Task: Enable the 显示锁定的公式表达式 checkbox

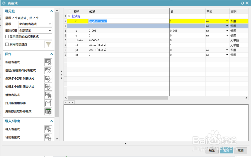Action: [x=7, y=37]
